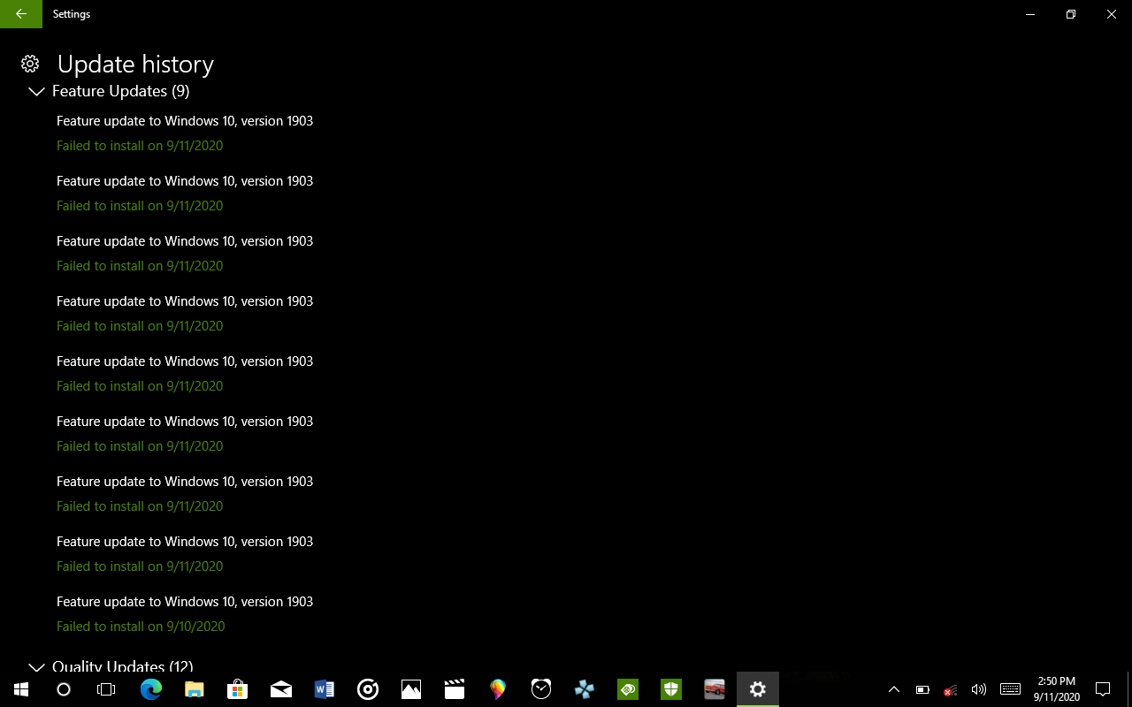The height and width of the screenshot is (707, 1132).
Task: Click the active Settings taskbar icon
Action: (x=758, y=689)
